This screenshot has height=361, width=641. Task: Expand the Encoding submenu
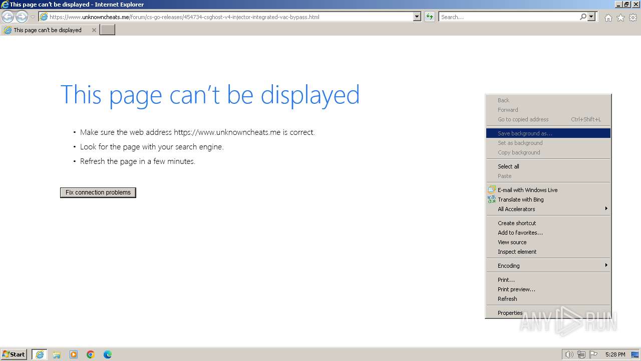click(x=548, y=266)
